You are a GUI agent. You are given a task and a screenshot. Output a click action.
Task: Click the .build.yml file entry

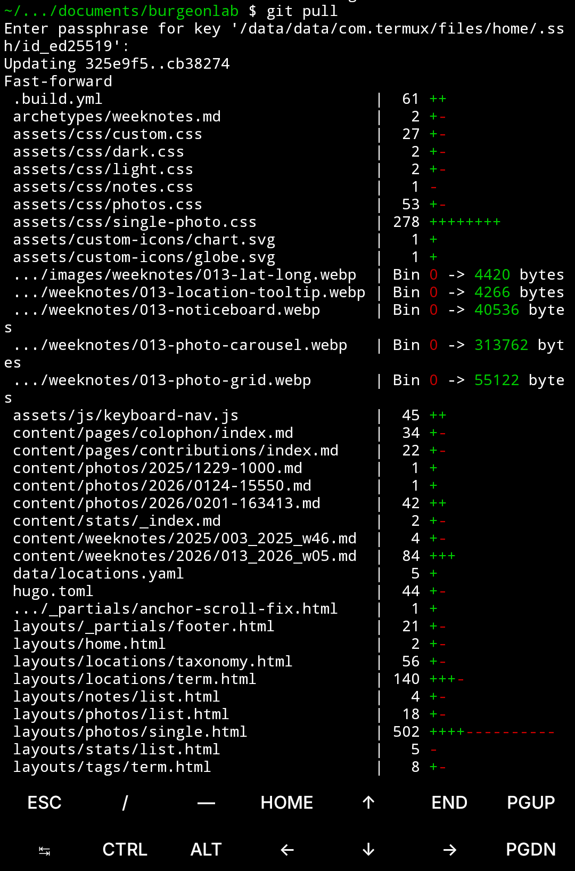pyautogui.click(x=57, y=99)
